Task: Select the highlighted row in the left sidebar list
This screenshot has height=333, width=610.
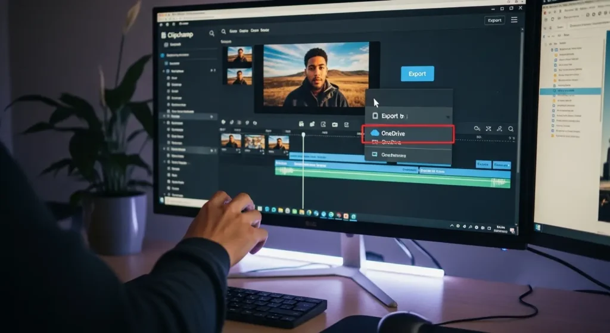Action: [188, 116]
